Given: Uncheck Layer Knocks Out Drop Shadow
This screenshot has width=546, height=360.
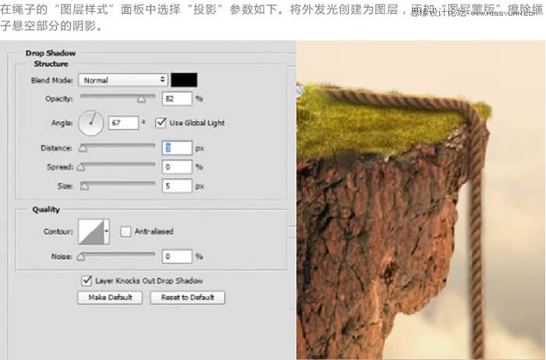Looking at the screenshot, I should click(86, 281).
